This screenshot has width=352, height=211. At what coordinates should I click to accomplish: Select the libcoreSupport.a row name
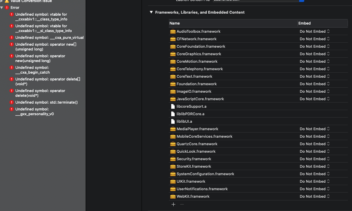click(191, 106)
